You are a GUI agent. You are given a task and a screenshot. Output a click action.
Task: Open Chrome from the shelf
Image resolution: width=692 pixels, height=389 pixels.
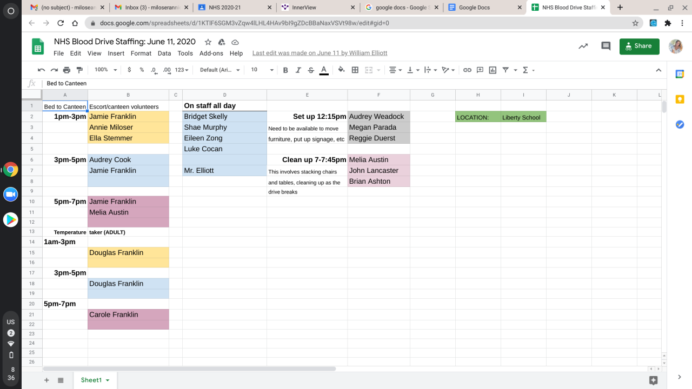coord(11,170)
